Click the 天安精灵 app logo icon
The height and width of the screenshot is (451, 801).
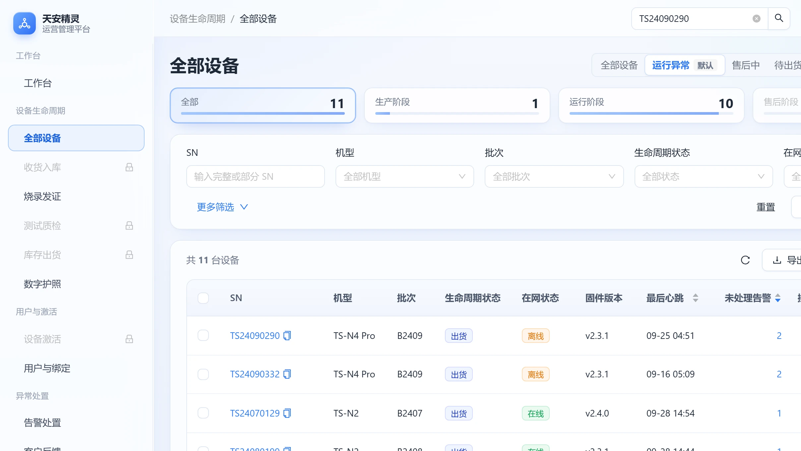pos(25,23)
